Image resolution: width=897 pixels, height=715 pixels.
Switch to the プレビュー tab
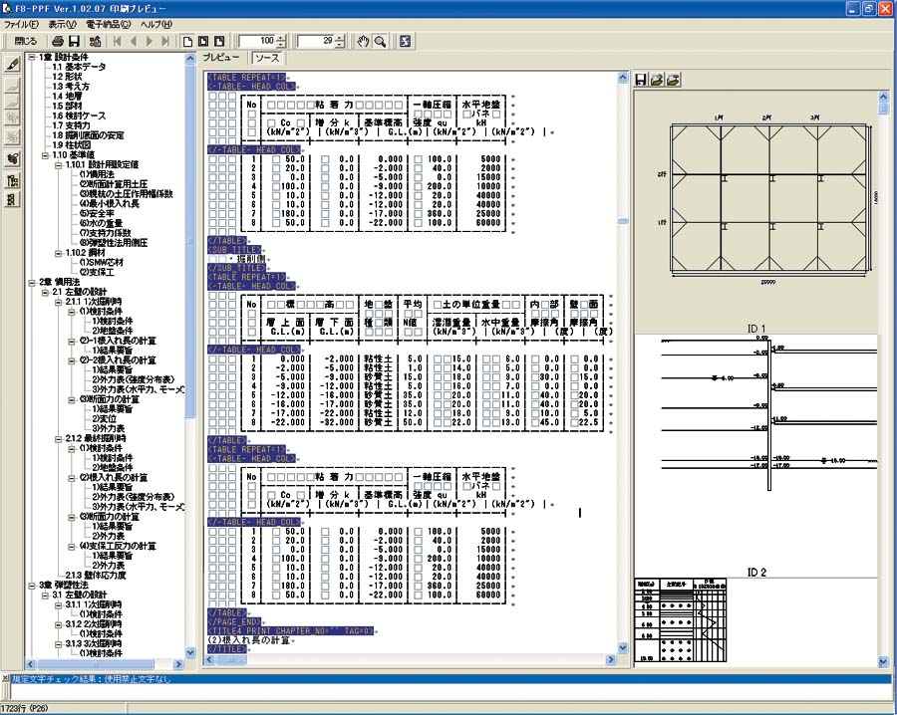[x=221, y=58]
